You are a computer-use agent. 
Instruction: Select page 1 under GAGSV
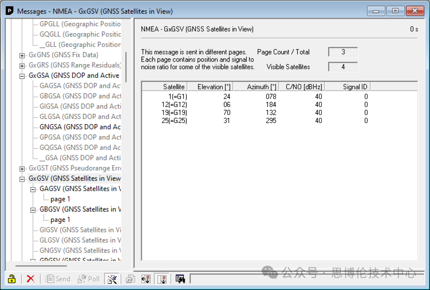[x=60, y=199]
